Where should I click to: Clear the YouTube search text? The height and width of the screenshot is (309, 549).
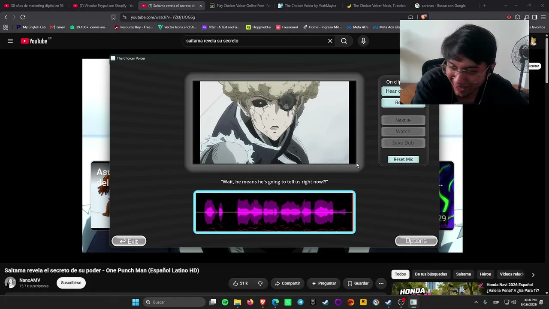pos(330,41)
